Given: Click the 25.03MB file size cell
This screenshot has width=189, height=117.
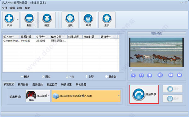Looking at the screenshot, I should (x=41, y=41).
